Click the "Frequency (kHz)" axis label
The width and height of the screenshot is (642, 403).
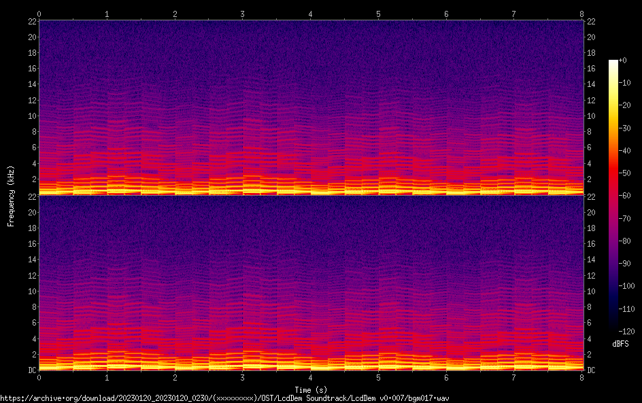pos(11,195)
